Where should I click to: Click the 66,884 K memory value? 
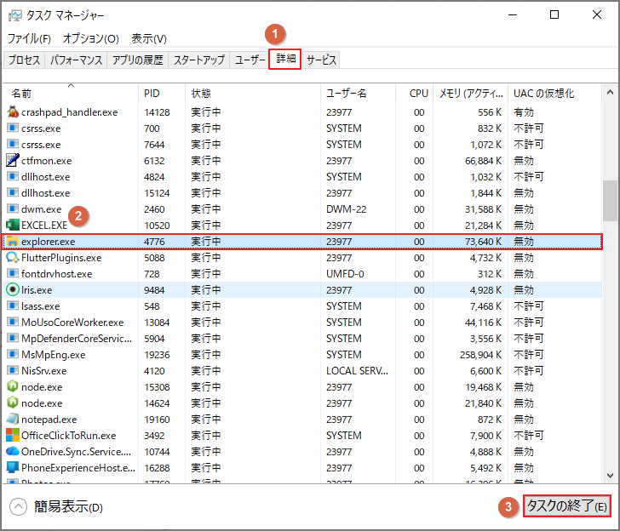(x=483, y=161)
